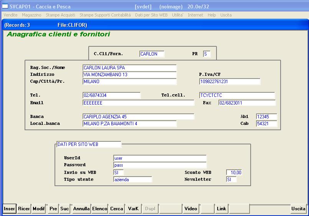Screen dimensions: 309x216
Task: Click the Annulla button
Action: 81,209
